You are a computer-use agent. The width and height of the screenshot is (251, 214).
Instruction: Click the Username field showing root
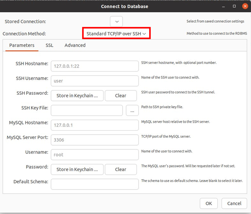95,155
